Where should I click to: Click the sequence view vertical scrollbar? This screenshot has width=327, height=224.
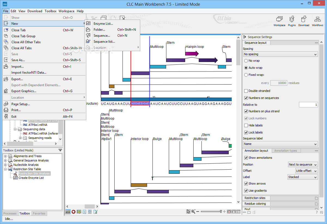(239, 119)
